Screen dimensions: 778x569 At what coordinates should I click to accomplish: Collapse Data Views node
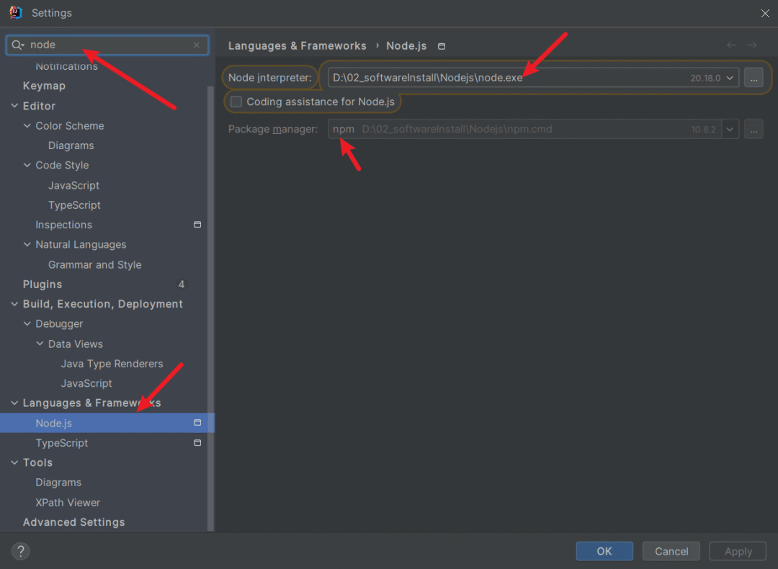(x=40, y=344)
